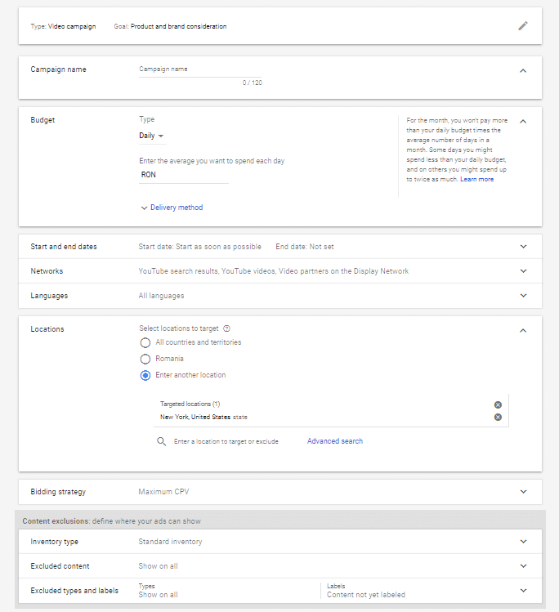Click the Type: Video campaign text

tap(63, 26)
